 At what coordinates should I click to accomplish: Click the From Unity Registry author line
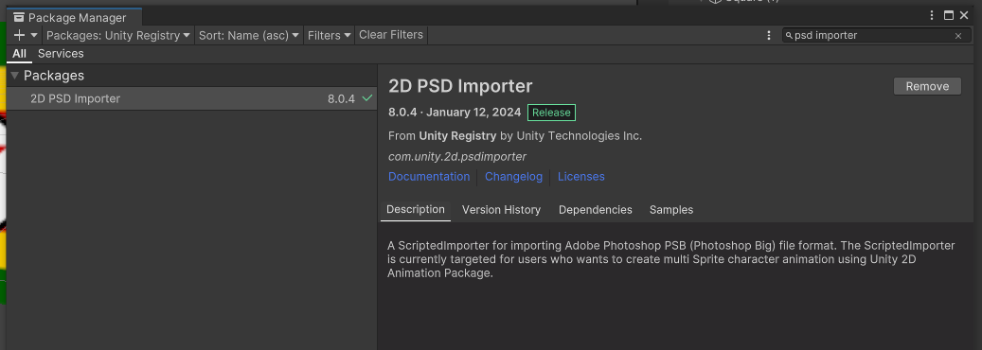tap(515, 136)
